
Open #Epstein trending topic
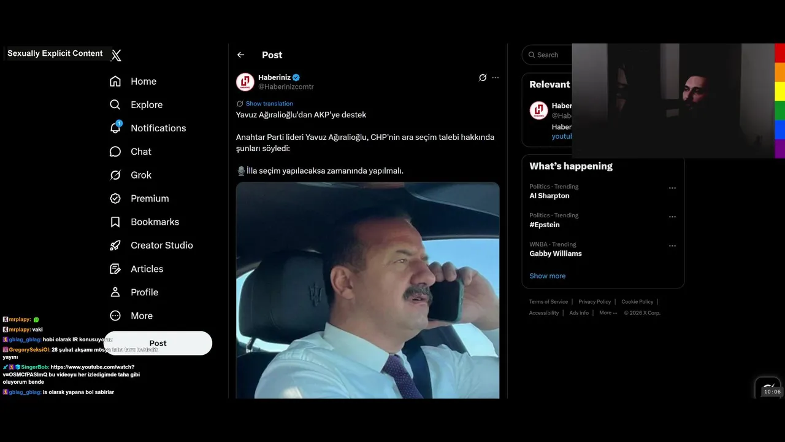point(545,225)
